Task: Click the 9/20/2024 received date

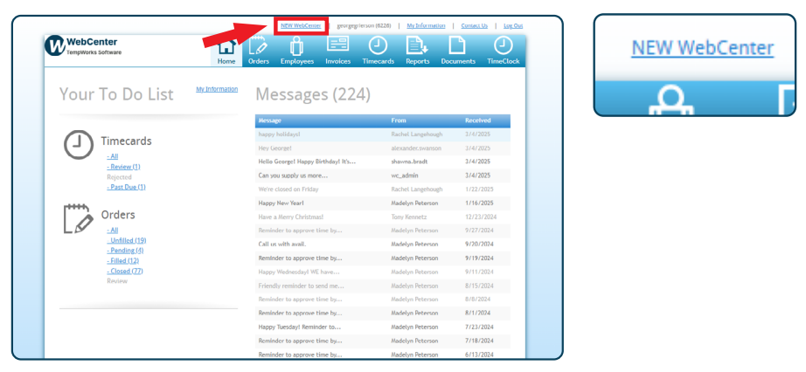Action: 479,244
